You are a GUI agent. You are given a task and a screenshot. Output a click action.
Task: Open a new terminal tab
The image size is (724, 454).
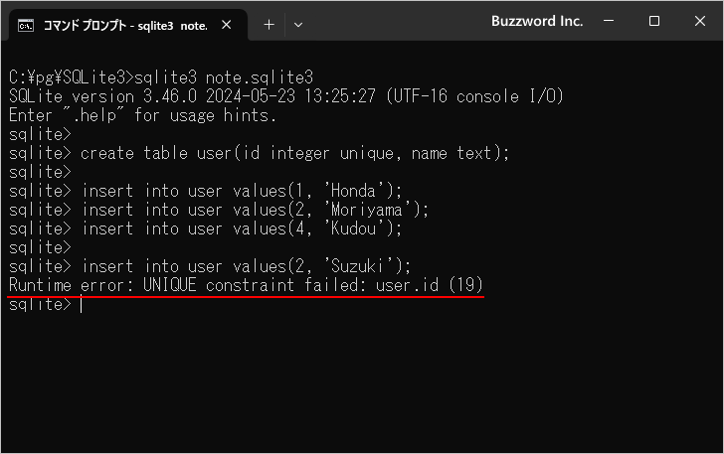click(269, 25)
